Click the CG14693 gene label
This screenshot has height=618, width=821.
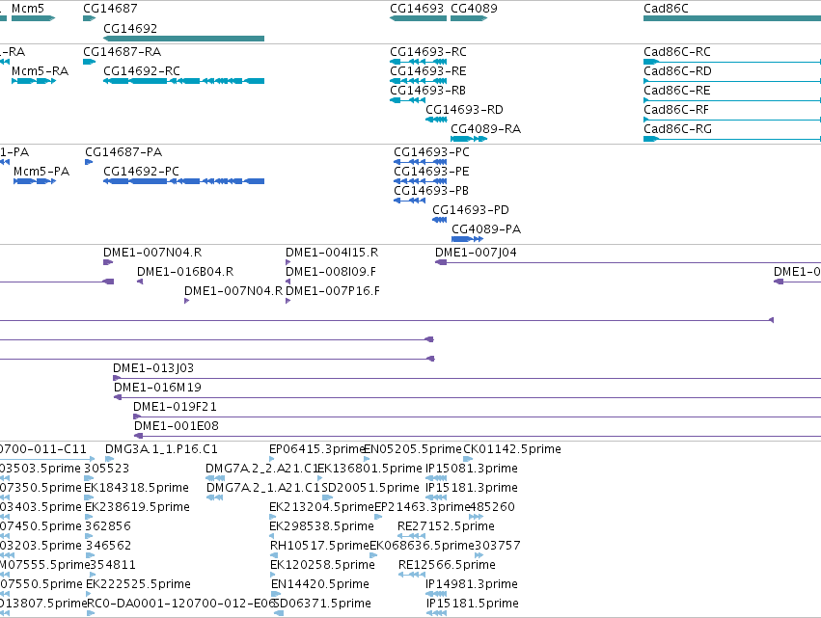[x=417, y=9]
